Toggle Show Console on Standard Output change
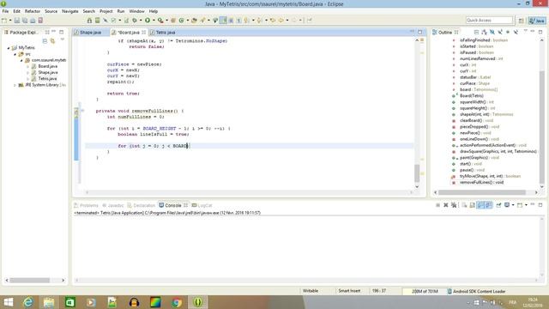Viewport: 549px width, 309px height. tap(480, 205)
